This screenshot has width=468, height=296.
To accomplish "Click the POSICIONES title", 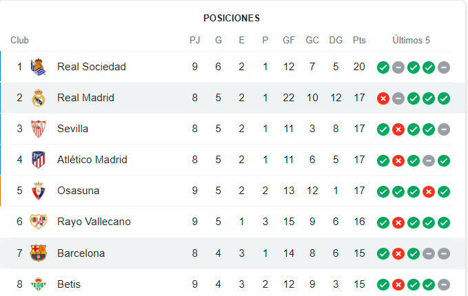I will [232, 18].
